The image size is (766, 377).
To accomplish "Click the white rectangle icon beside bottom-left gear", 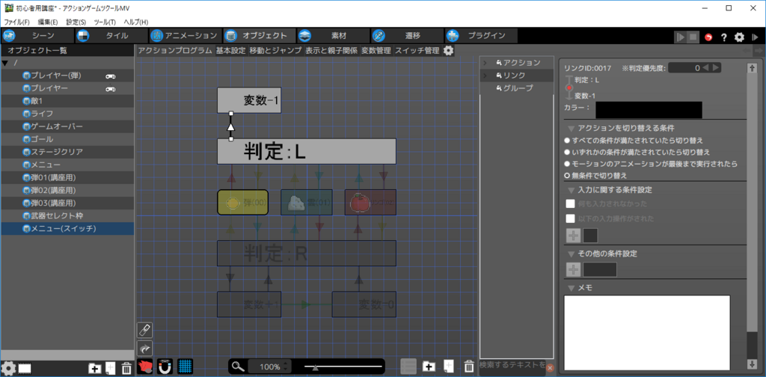I will tap(25, 368).
